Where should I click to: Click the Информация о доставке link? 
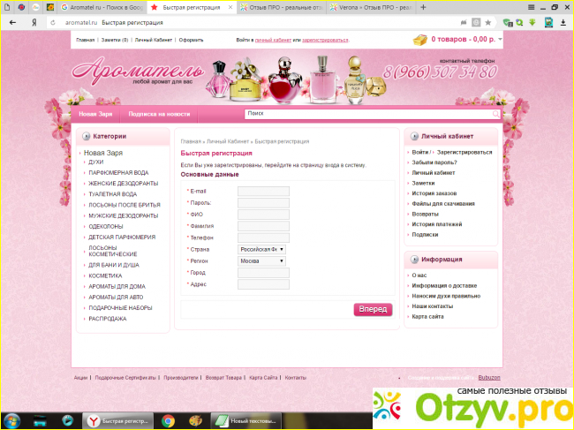pyautogui.click(x=444, y=285)
